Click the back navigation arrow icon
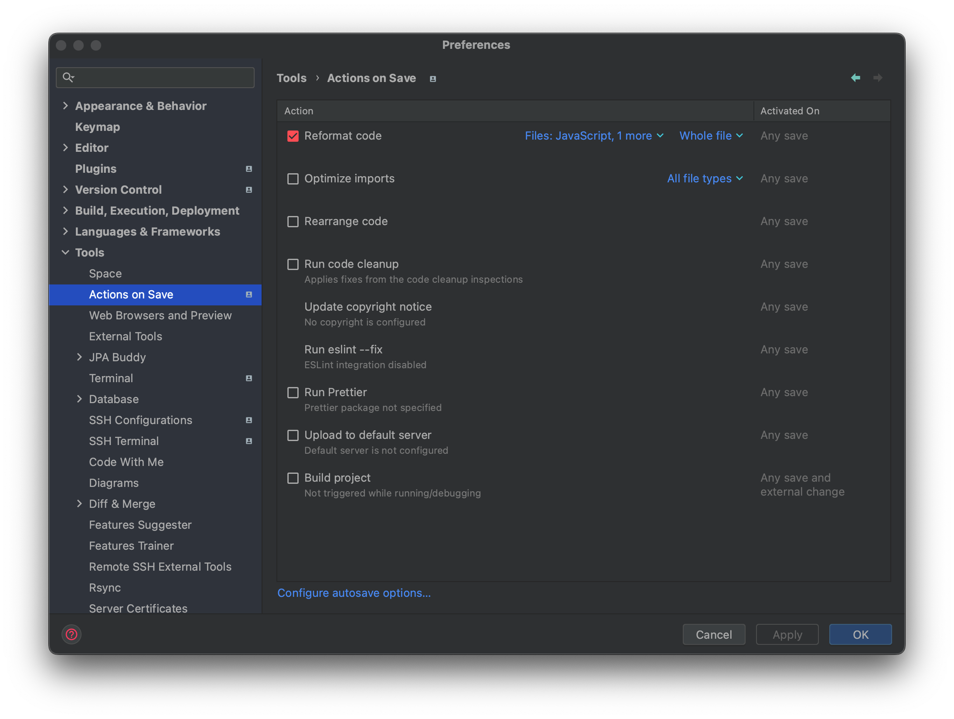Image resolution: width=954 pixels, height=719 pixels. coord(855,78)
